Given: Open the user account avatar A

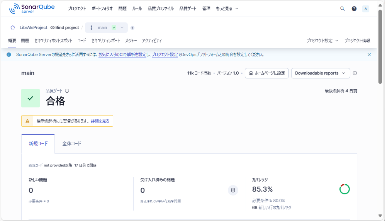Looking at the screenshot, I should tap(365, 8).
